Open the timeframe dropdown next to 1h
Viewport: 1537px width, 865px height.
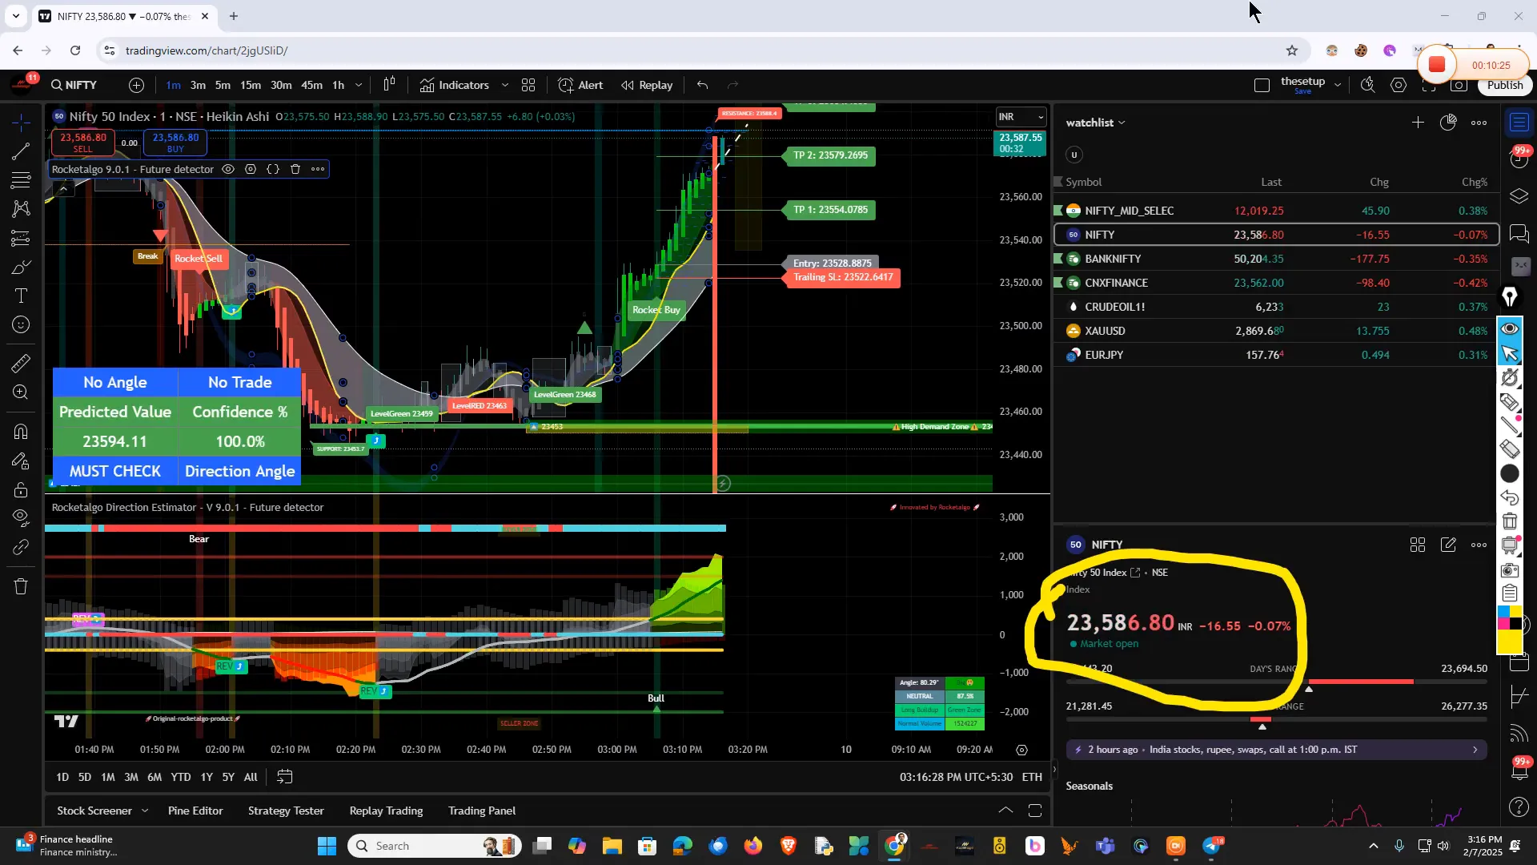point(359,85)
